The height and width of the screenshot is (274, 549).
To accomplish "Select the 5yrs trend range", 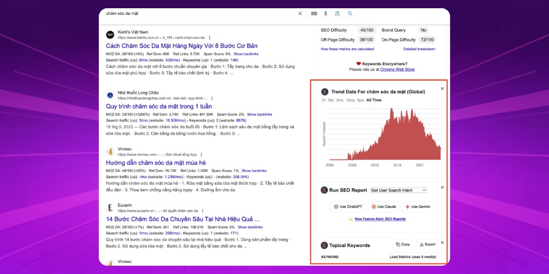I will tap(361, 100).
